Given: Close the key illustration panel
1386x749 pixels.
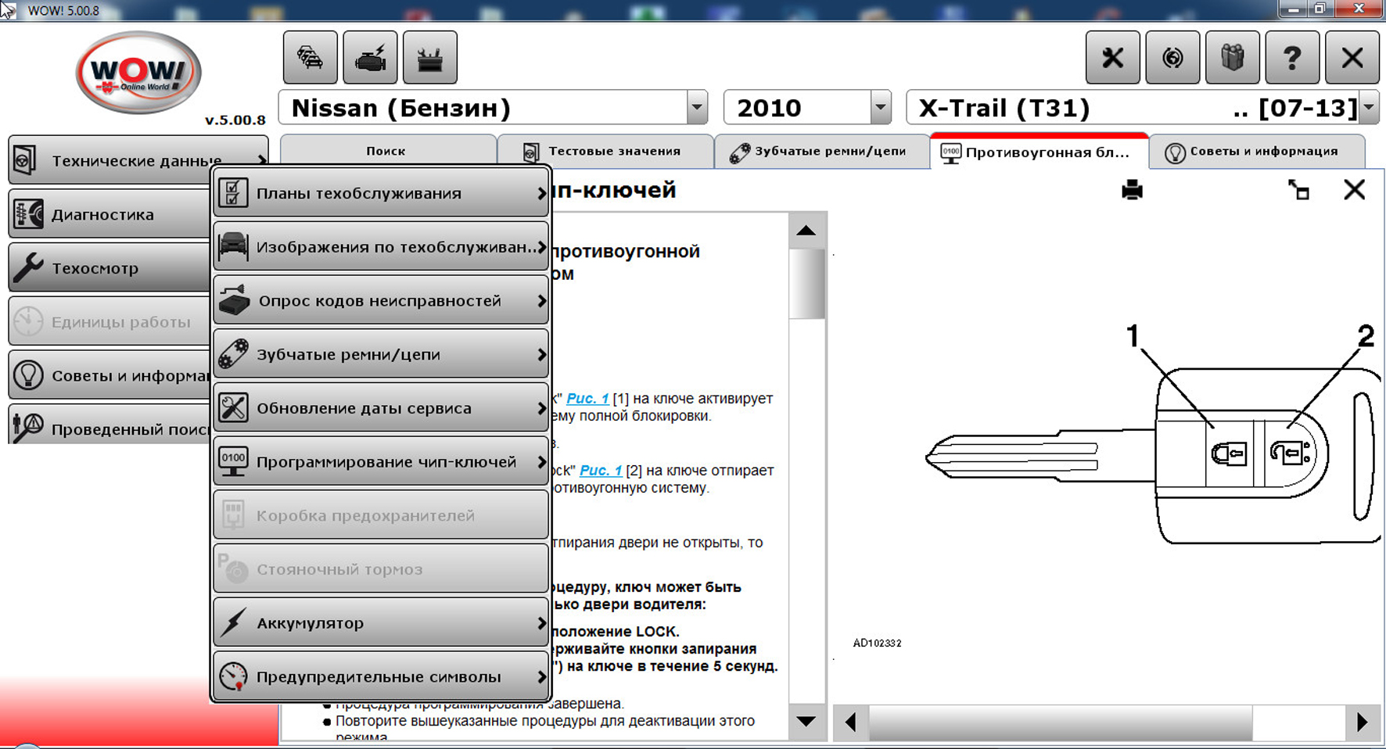Looking at the screenshot, I should 1354,190.
